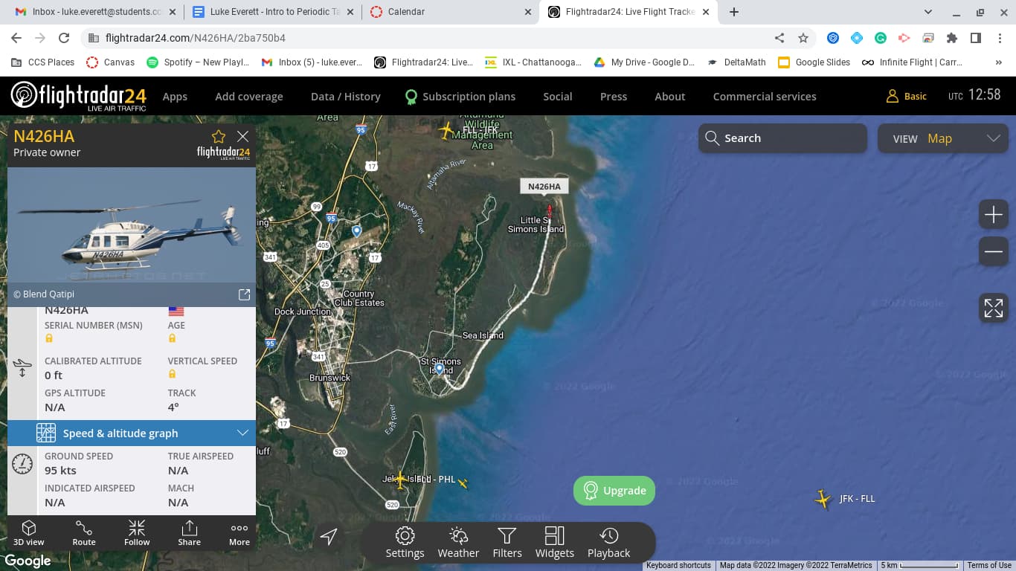The width and height of the screenshot is (1016, 571).
Task: Open the Weather overlay options
Action: [458, 543]
